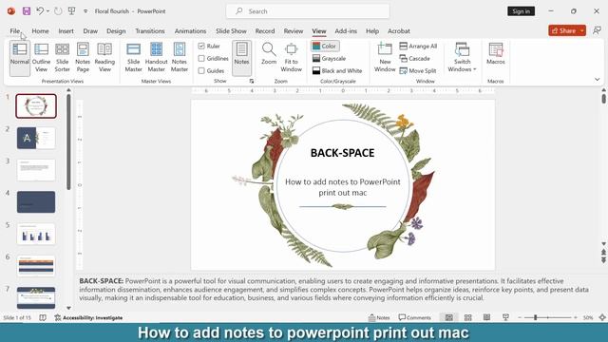Click Fit to Window
The width and height of the screenshot is (608, 342).
click(x=292, y=58)
